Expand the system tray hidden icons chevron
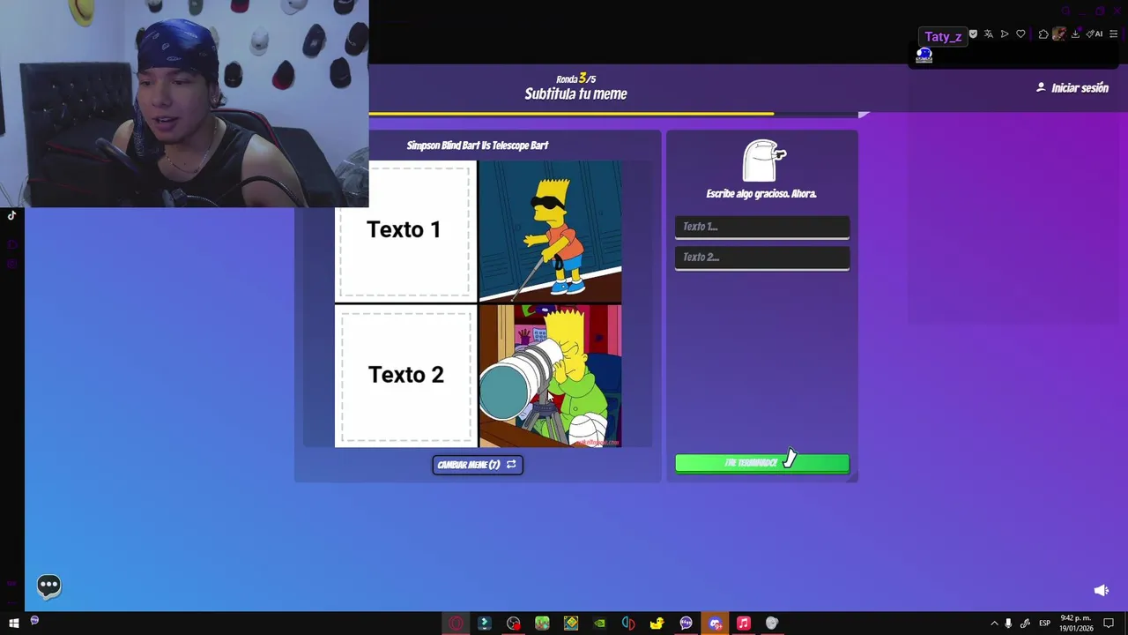The image size is (1128, 635). 994,624
